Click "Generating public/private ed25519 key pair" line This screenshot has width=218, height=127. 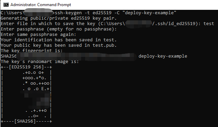click(58, 18)
